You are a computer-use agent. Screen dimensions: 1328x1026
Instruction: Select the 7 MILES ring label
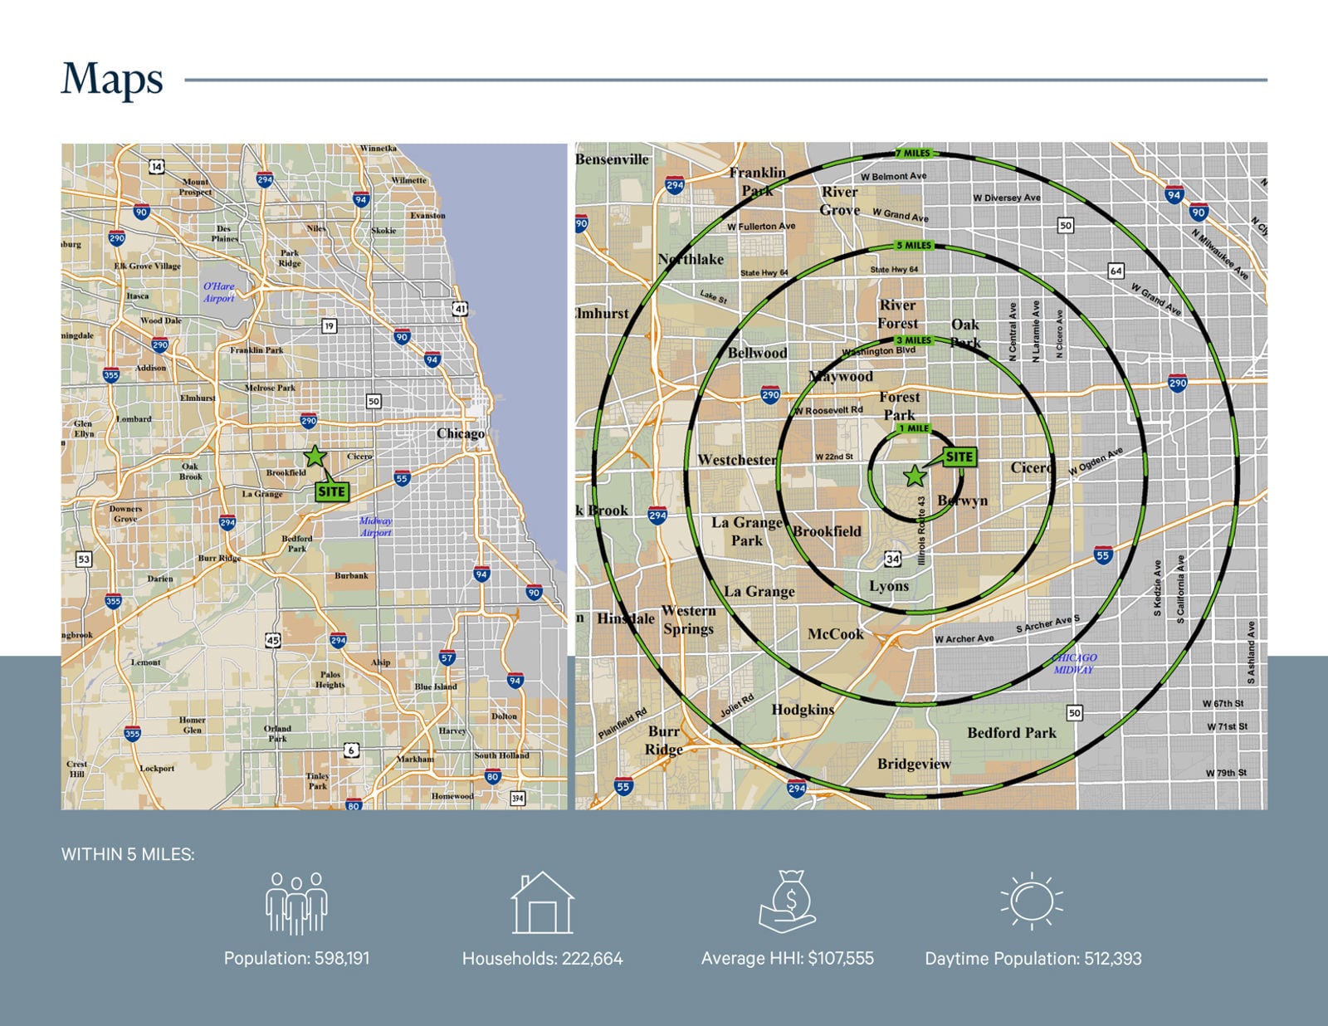(x=914, y=154)
